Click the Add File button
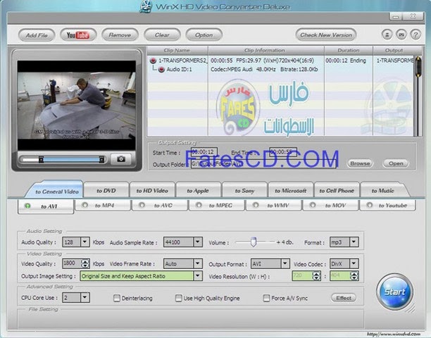Screen dimensions: 431x338 pyautogui.click(x=37, y=35)
